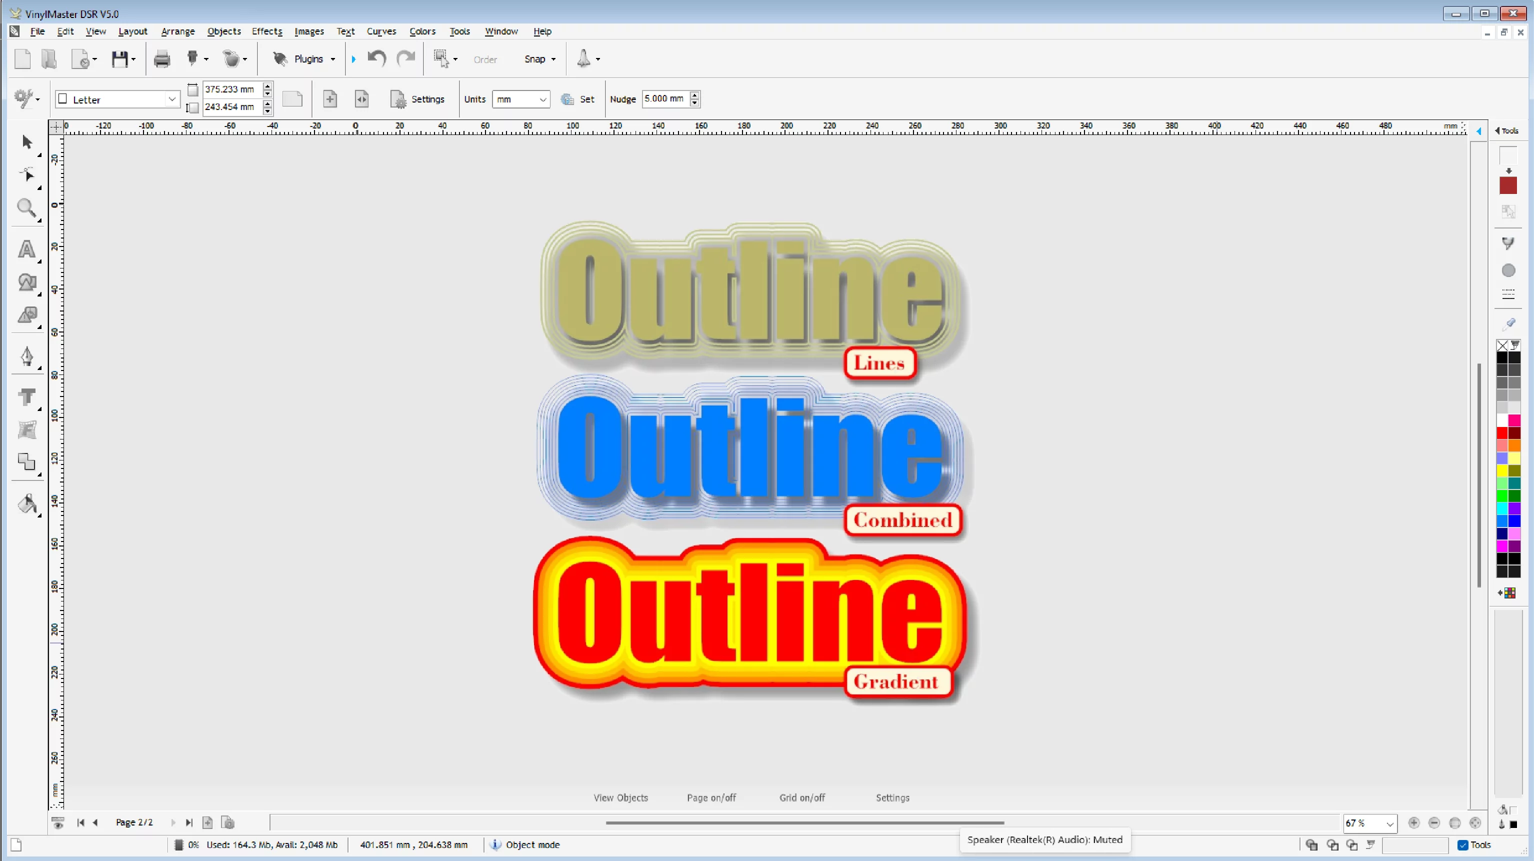Open the Colors menu
This screenshot has width=1534, height=861.
pos(422,31)
